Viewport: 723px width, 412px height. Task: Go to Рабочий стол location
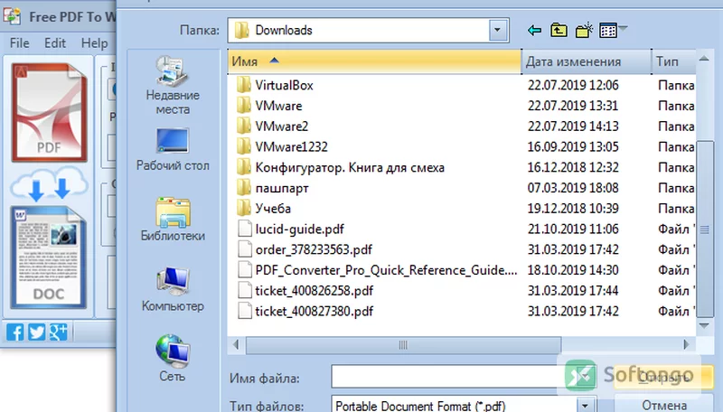[173, 150]
